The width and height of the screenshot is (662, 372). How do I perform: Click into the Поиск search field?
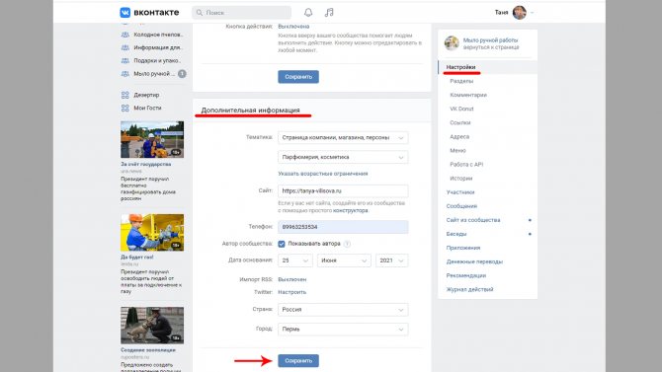[x=241, y=13]
